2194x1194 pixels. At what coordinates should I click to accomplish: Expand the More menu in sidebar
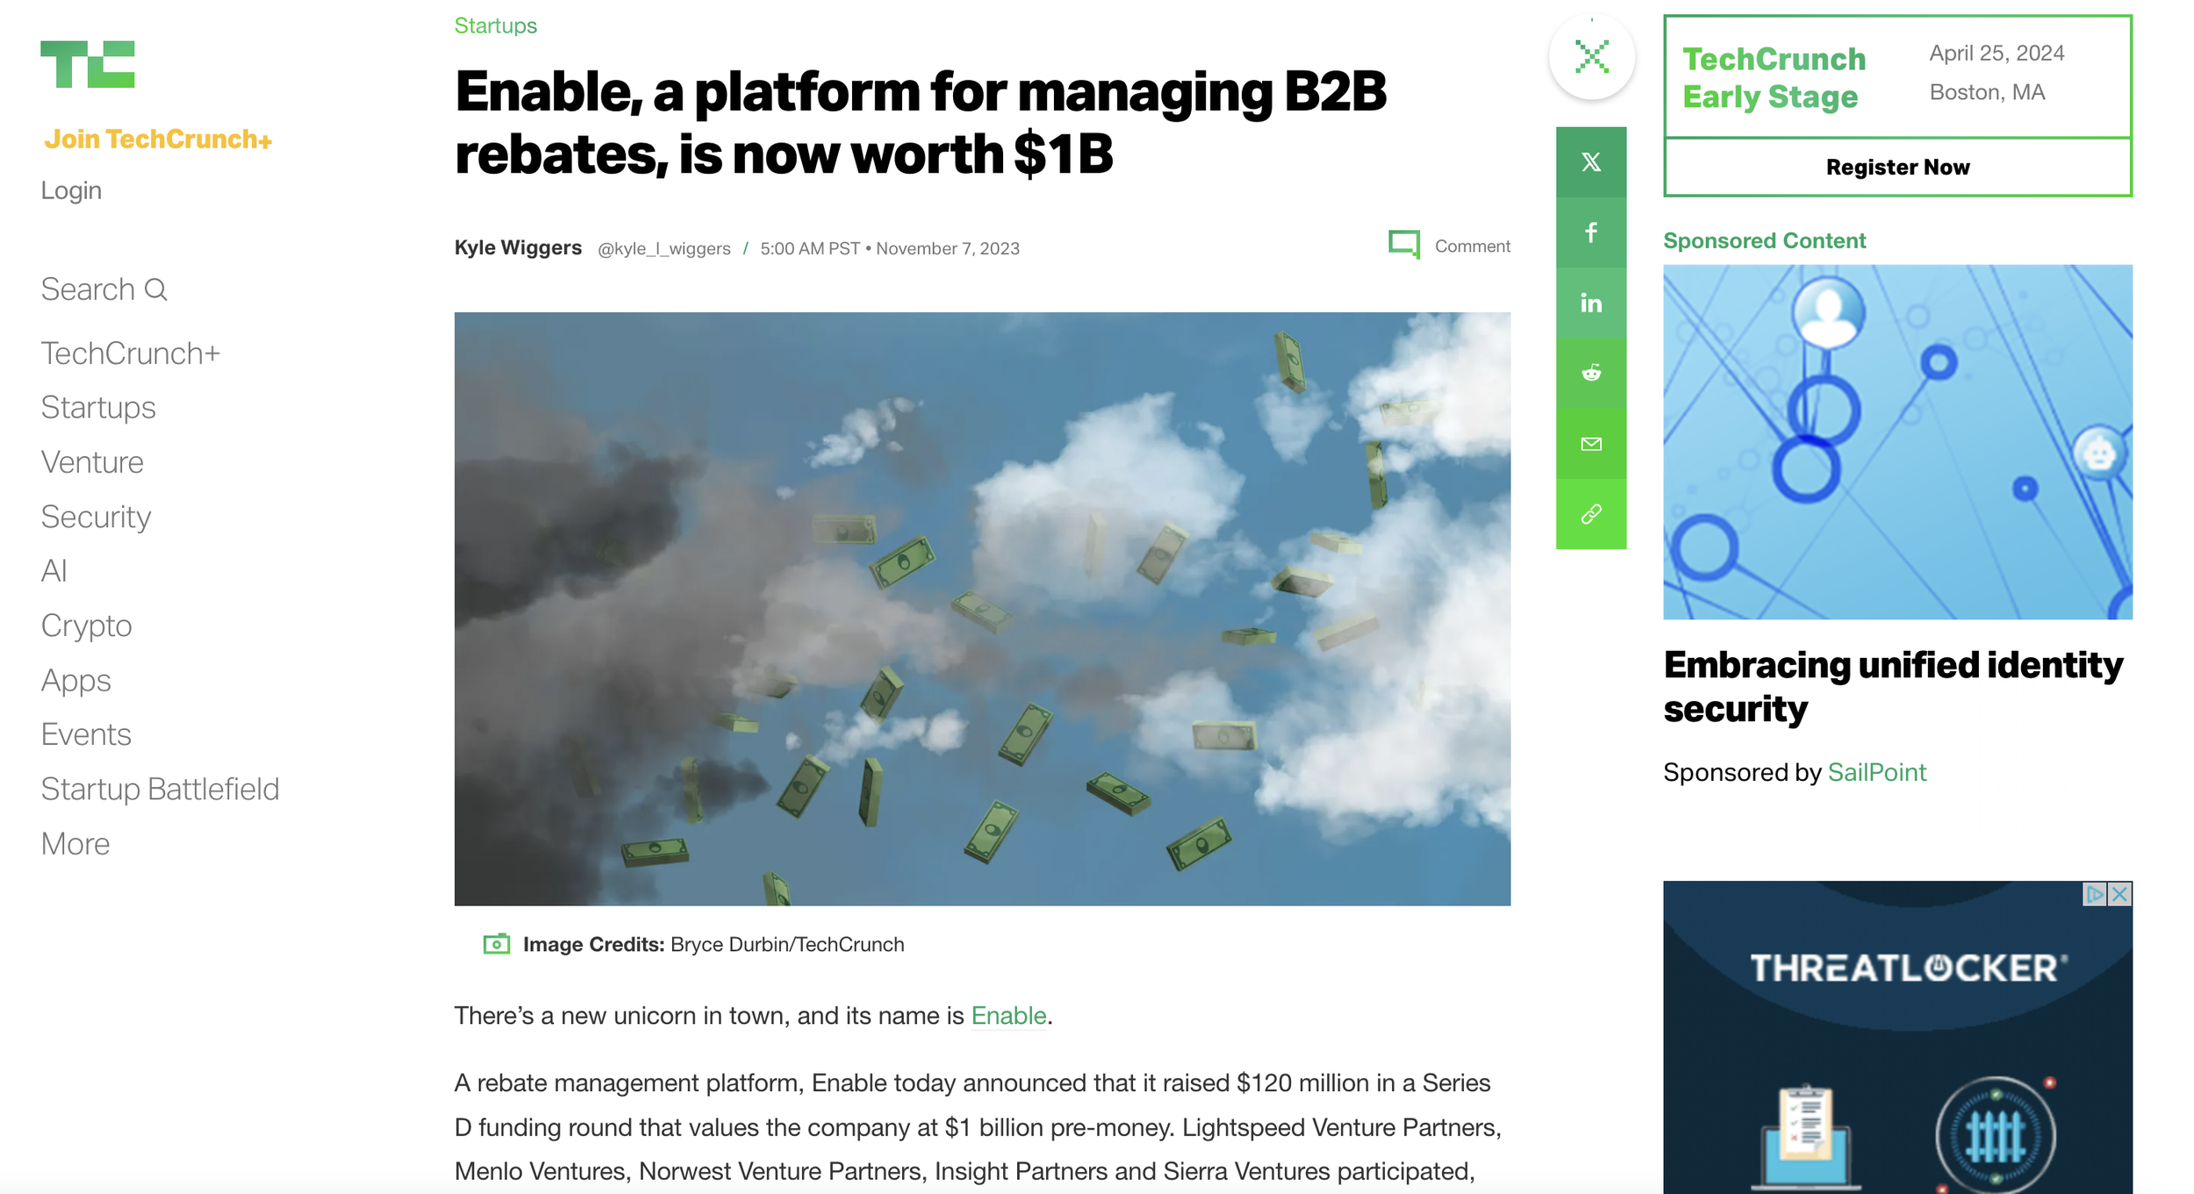(x=75, y=844)
